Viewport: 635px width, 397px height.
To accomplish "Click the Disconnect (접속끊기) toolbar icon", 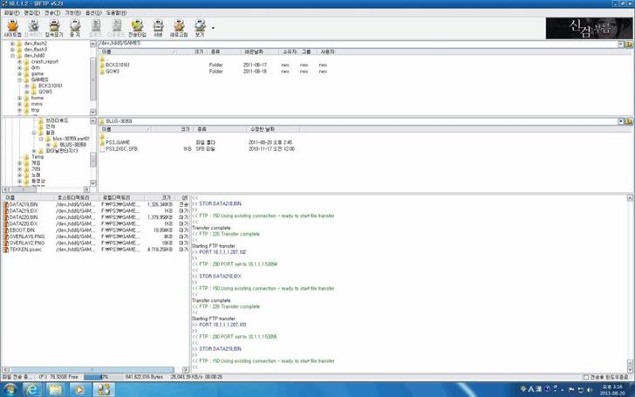I will [x=54, y=27].
